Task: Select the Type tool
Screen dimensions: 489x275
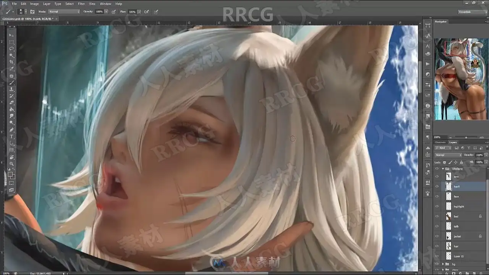Action: click(11, 136)
